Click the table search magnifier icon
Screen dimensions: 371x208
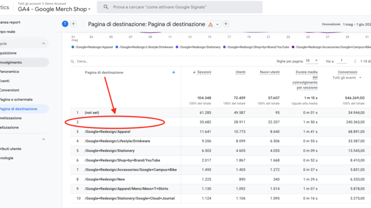point(73,62)
